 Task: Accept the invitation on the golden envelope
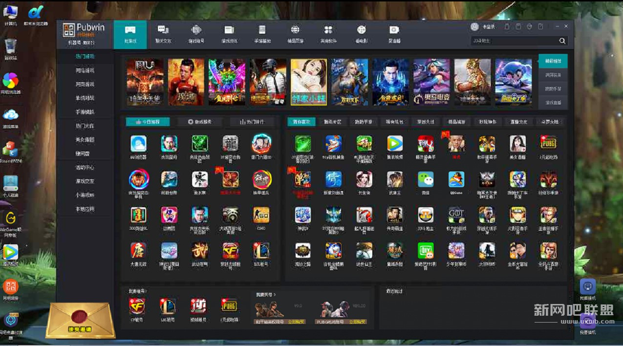point(80,329)
